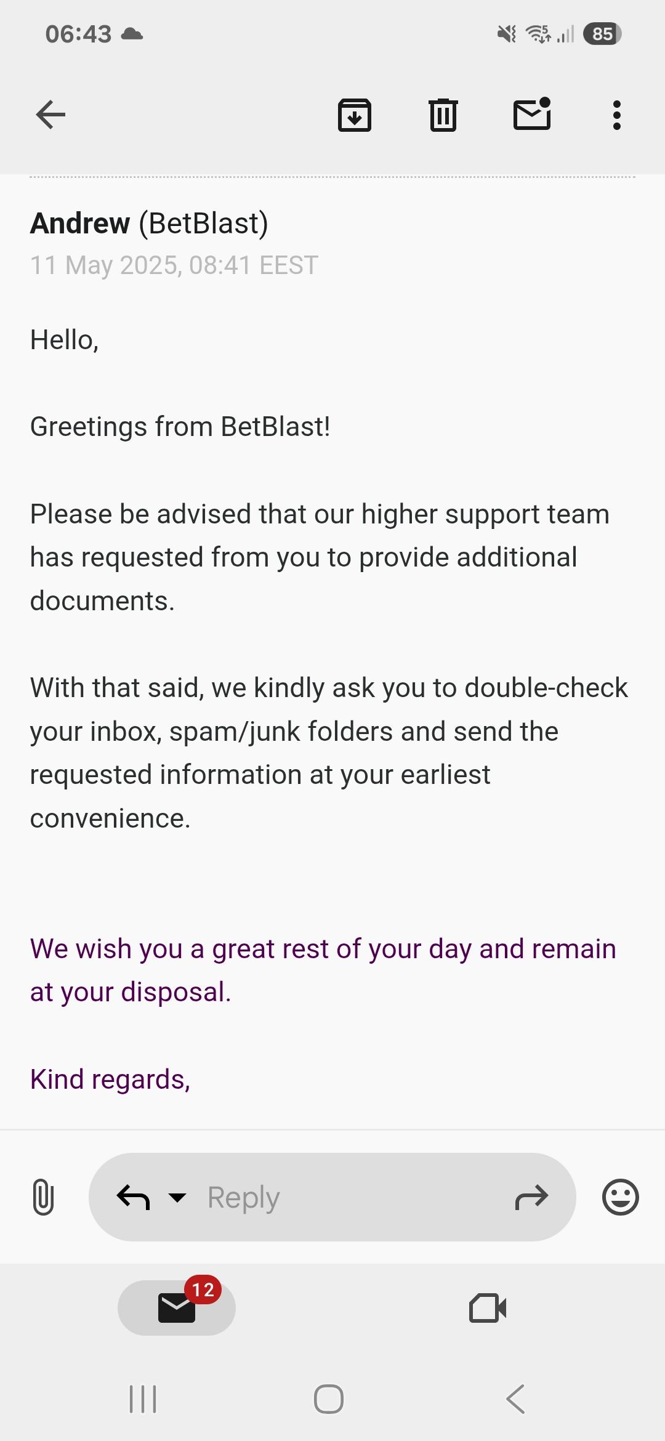Tap sender name Andrew (BetBlast)
Image resolution: width=665 pixels, height=1441 pixels.
[x=149, y=223]
